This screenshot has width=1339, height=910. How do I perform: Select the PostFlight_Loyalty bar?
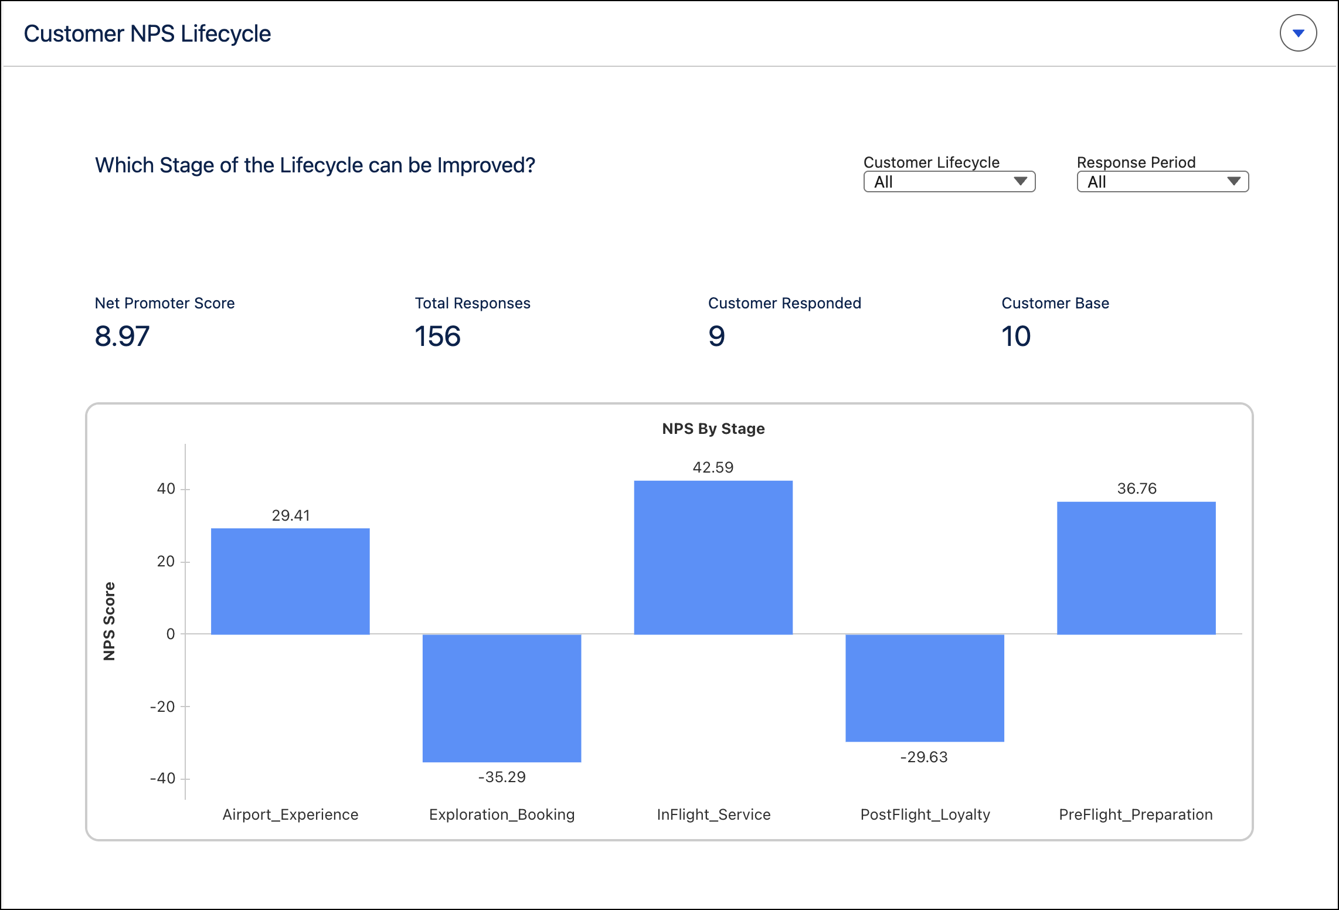925,688
